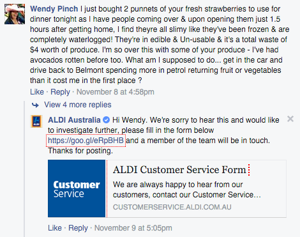Open the November 8 at 4:58pm timestamp
Image resolution: width=300 pixels, height=237 pixels.
tap(116, 92)
